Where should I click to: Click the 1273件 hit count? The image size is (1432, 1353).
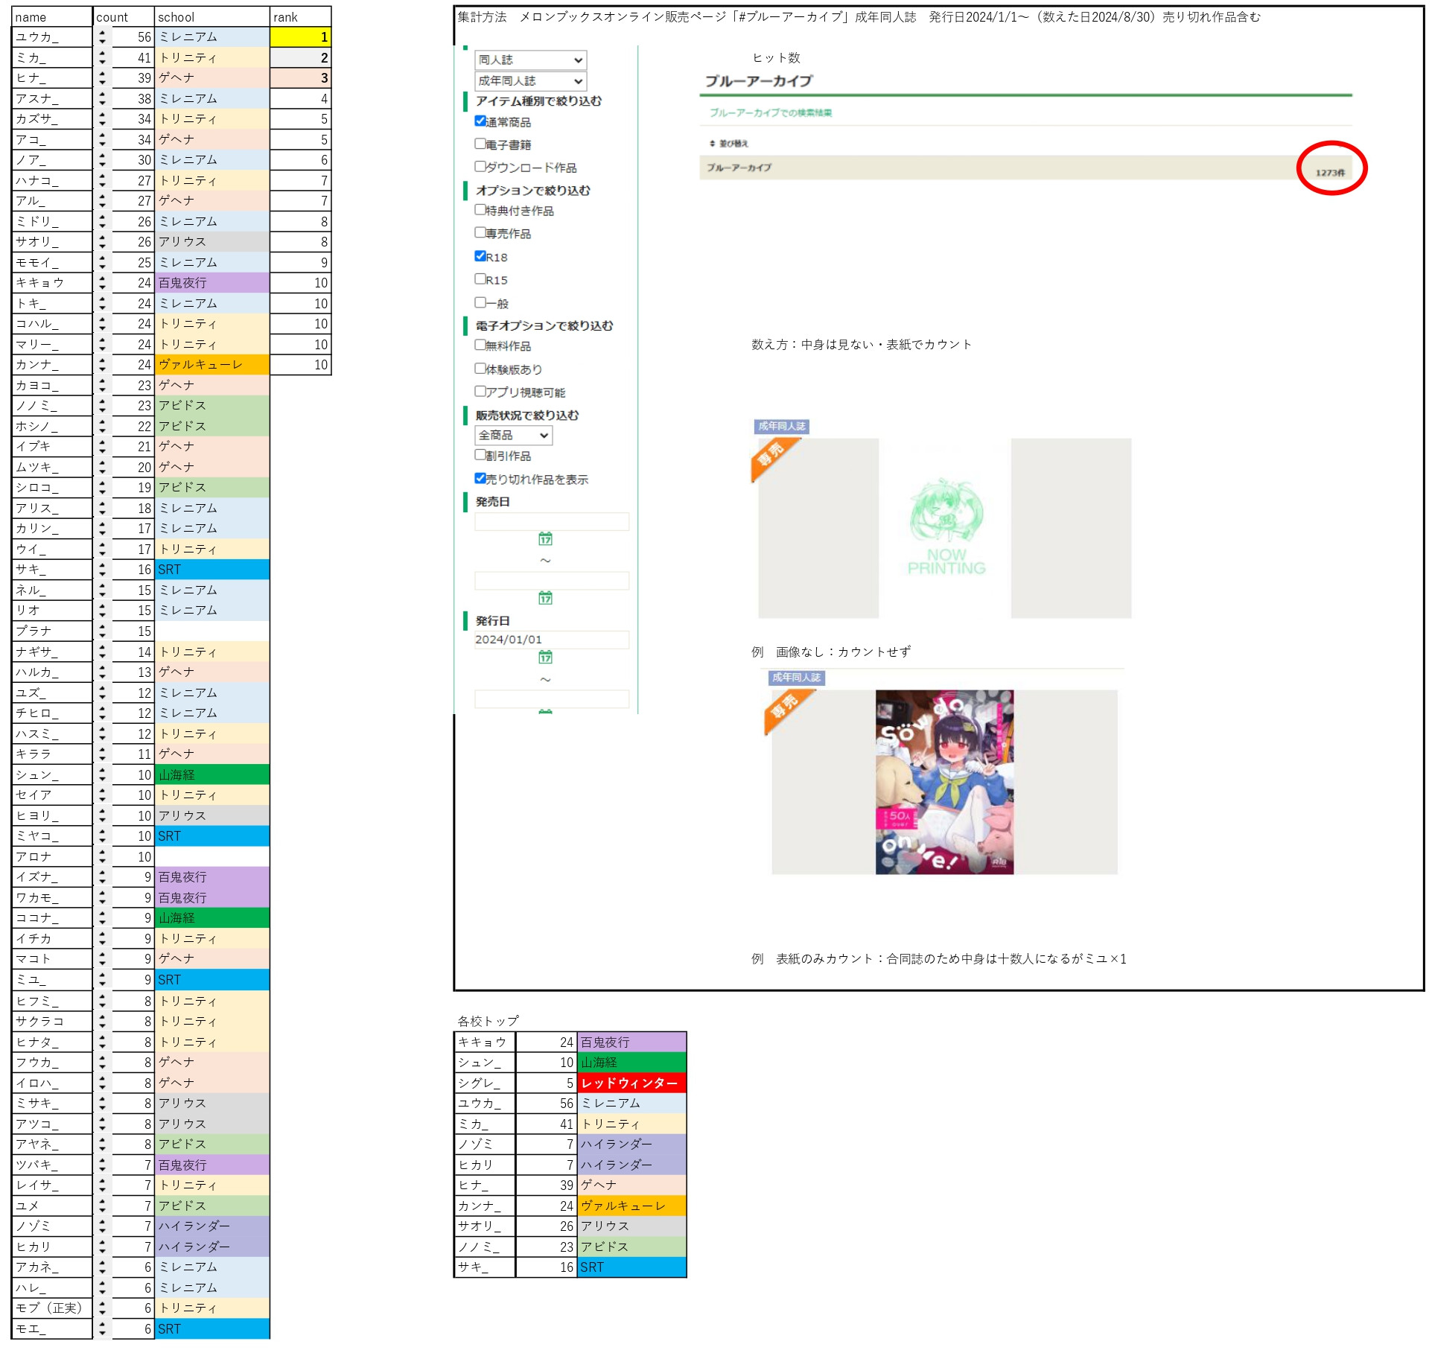(x=1329, y=173)
